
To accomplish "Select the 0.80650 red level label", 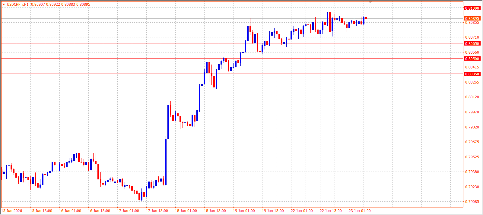I will 472,43.
